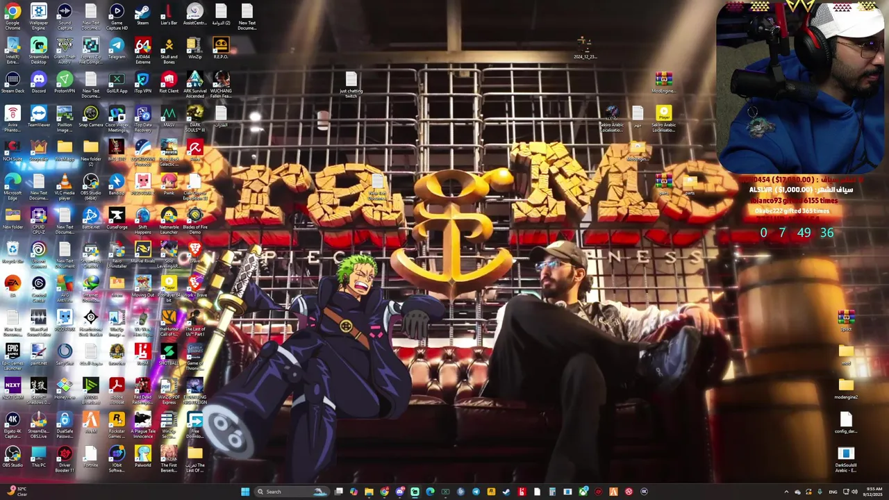
Task: Select WUCHANG Fallen Feathers icon
Action: coord(221,85)
